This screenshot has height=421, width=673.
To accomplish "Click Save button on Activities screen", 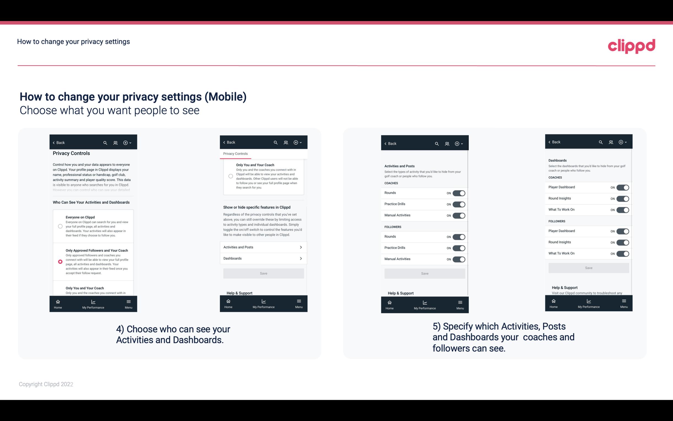I will (x=424, y=273).
